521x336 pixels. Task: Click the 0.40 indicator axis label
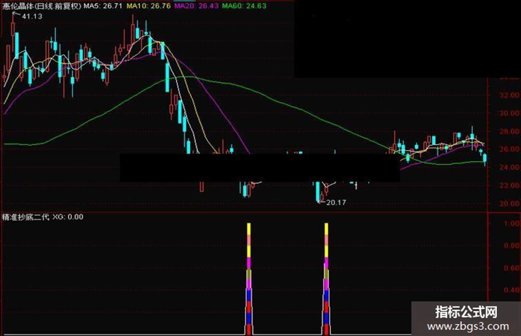(x=512, y=290)
